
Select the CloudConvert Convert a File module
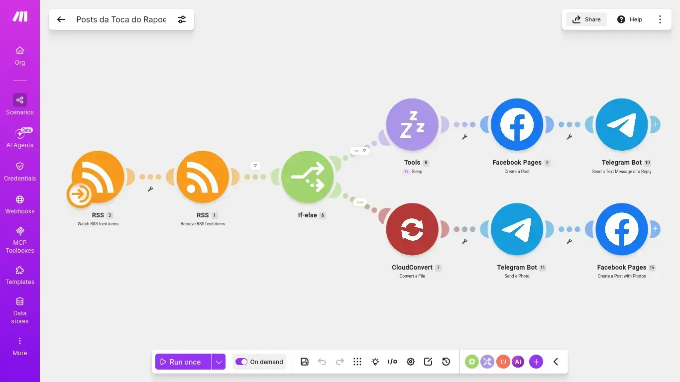click(412, 229)
